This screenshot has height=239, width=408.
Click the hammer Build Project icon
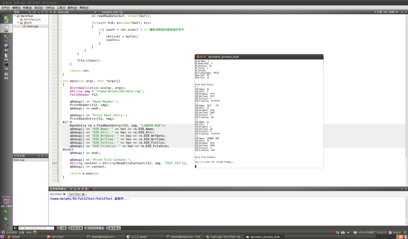(6, 226)
